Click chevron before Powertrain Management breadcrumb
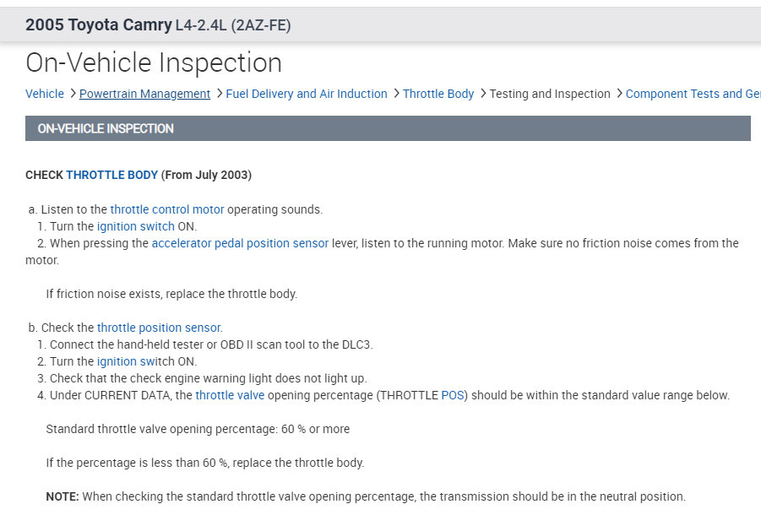 point(73,94)
